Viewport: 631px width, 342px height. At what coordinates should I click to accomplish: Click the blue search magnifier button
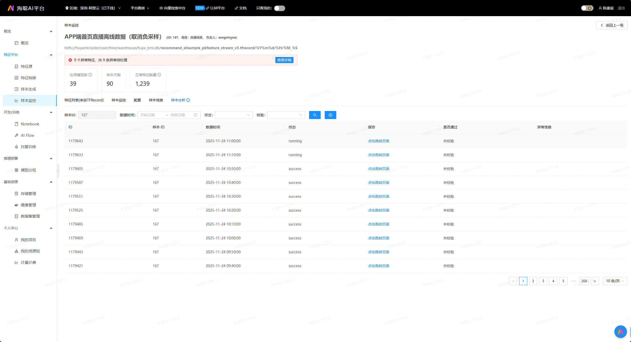315,115
